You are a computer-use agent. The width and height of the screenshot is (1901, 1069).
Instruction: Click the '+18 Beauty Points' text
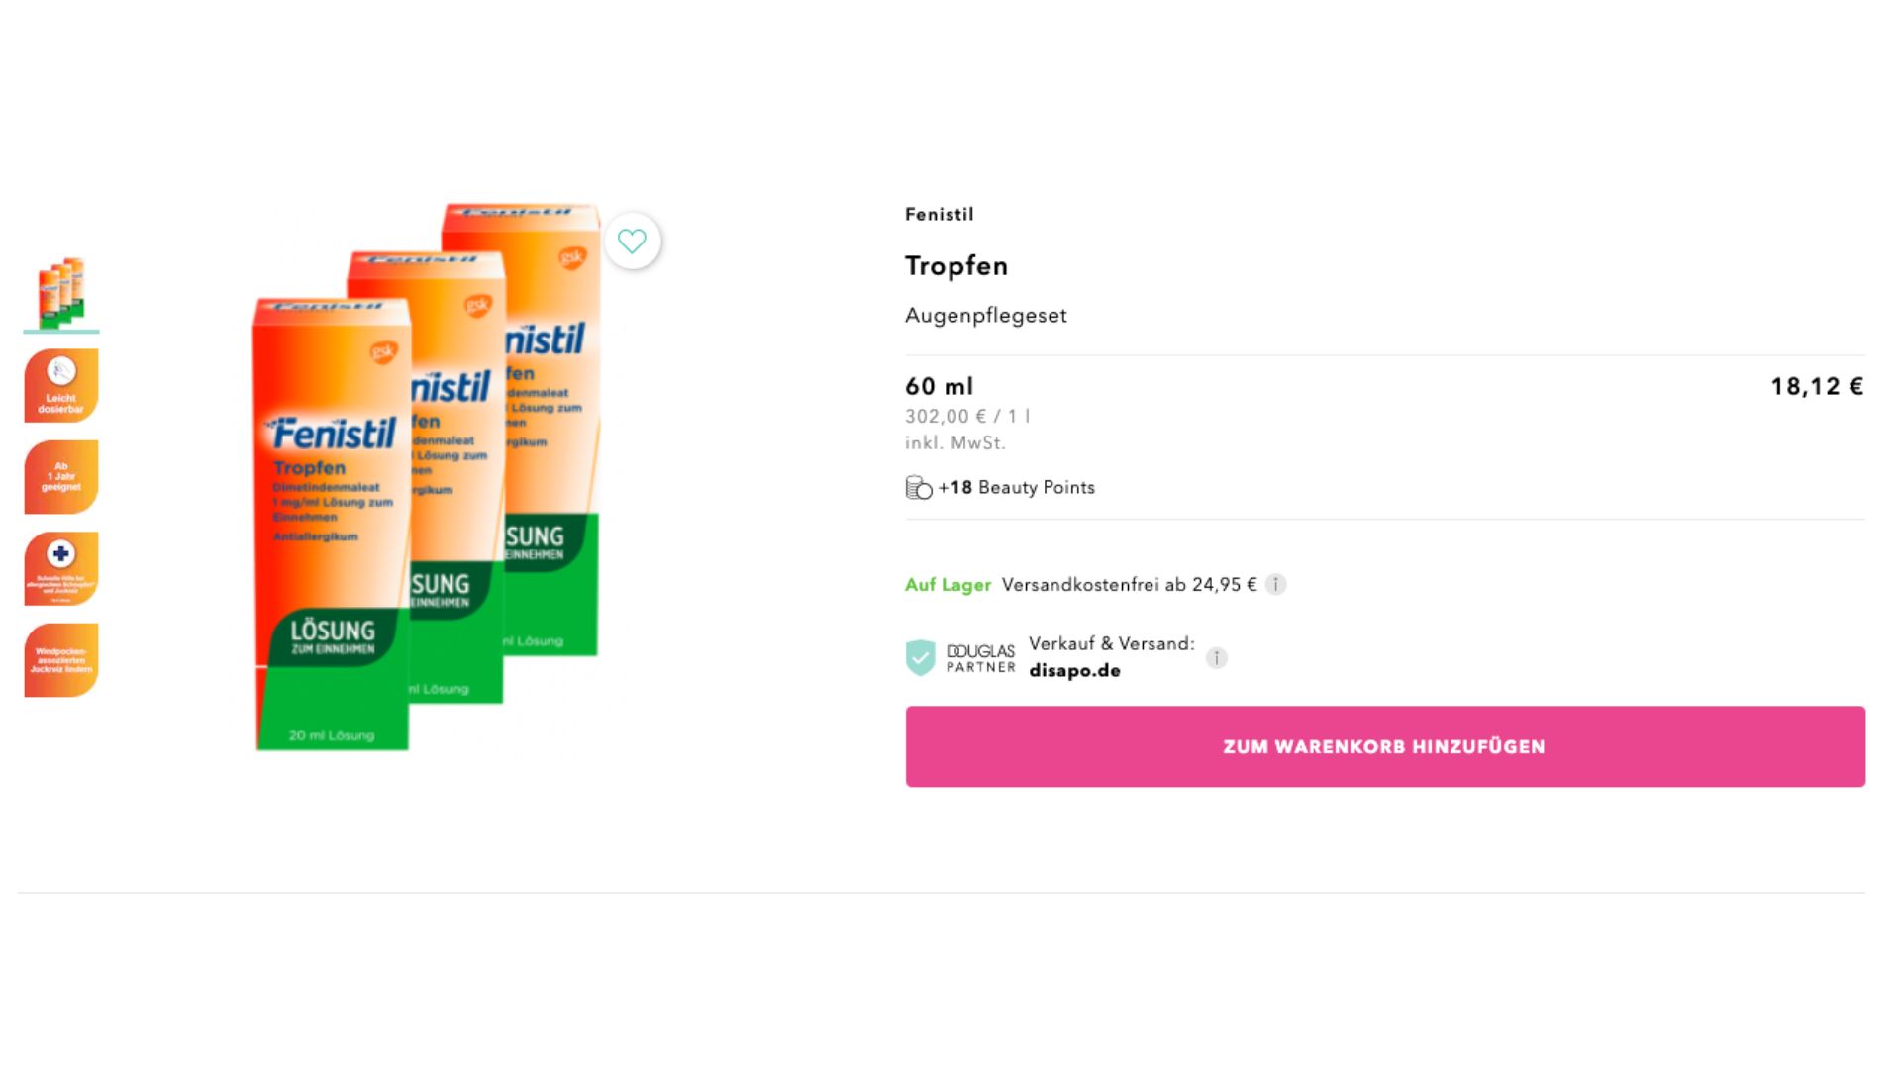pos(1016,487)
